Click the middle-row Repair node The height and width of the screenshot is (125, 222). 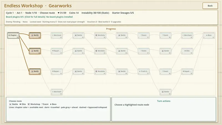pos(57,51)
